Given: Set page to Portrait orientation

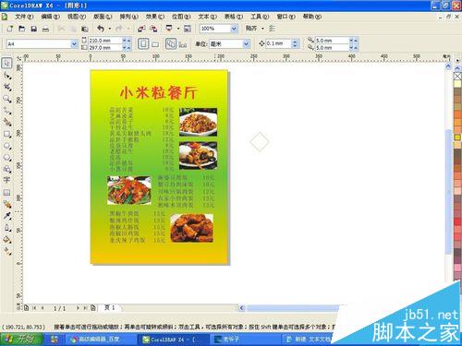Looking at the screenshot, I should (143, 44).
